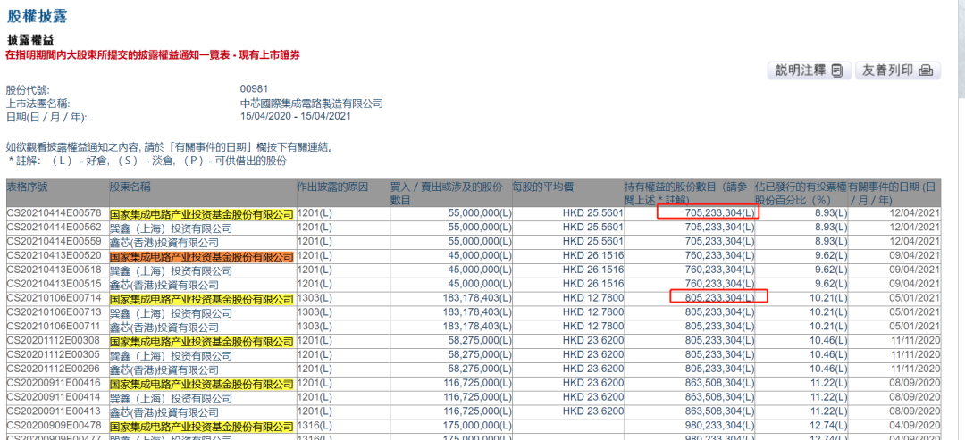Select 10.46(L) percentage in row CS20201112E00308
This screenshot has width=965, height=440.
click(x=829, y=341)
